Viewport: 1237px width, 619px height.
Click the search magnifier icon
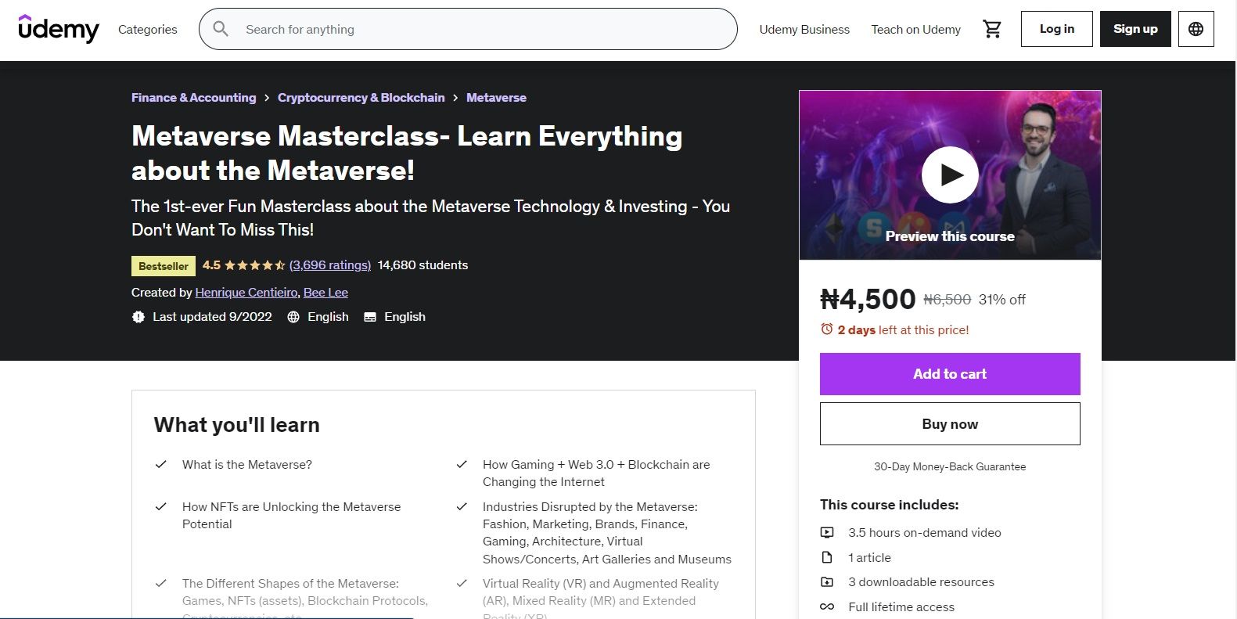click(x=221, y=29)
